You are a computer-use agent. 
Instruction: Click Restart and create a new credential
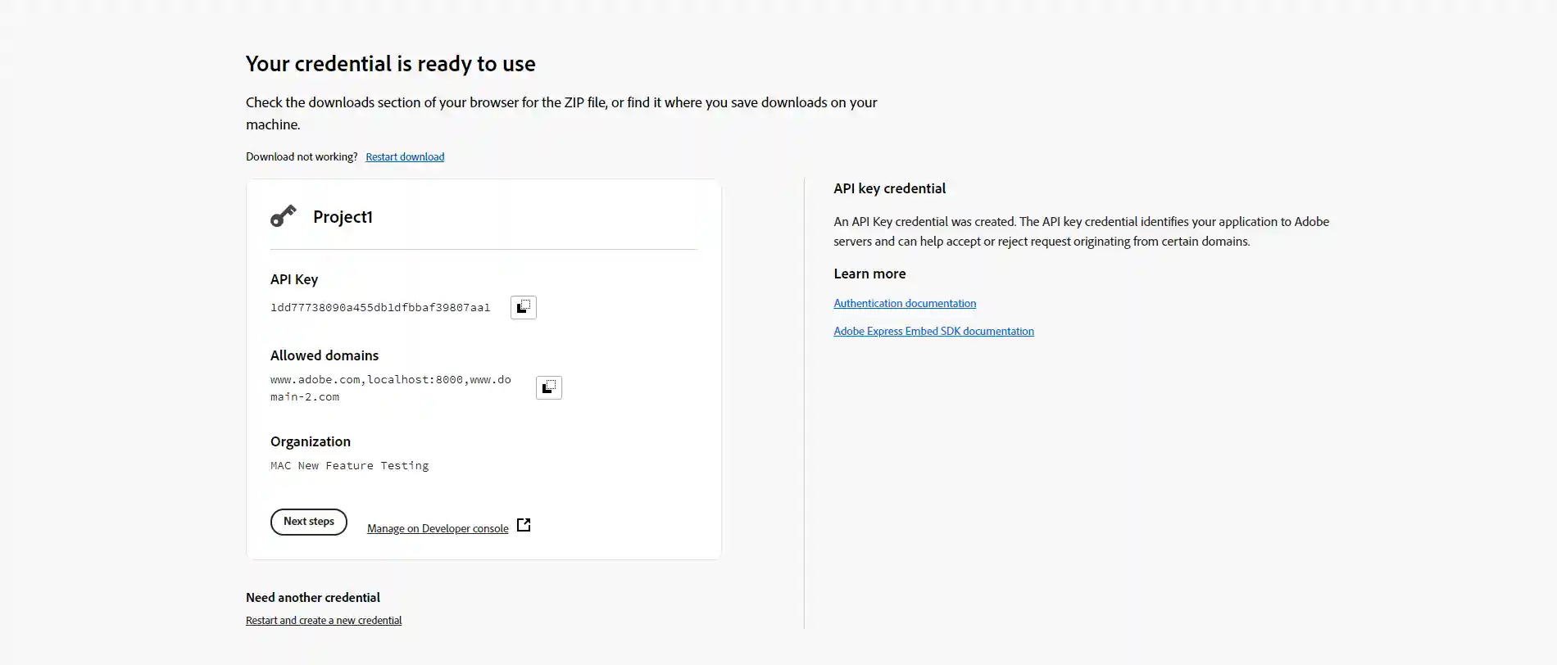point(324,620)
